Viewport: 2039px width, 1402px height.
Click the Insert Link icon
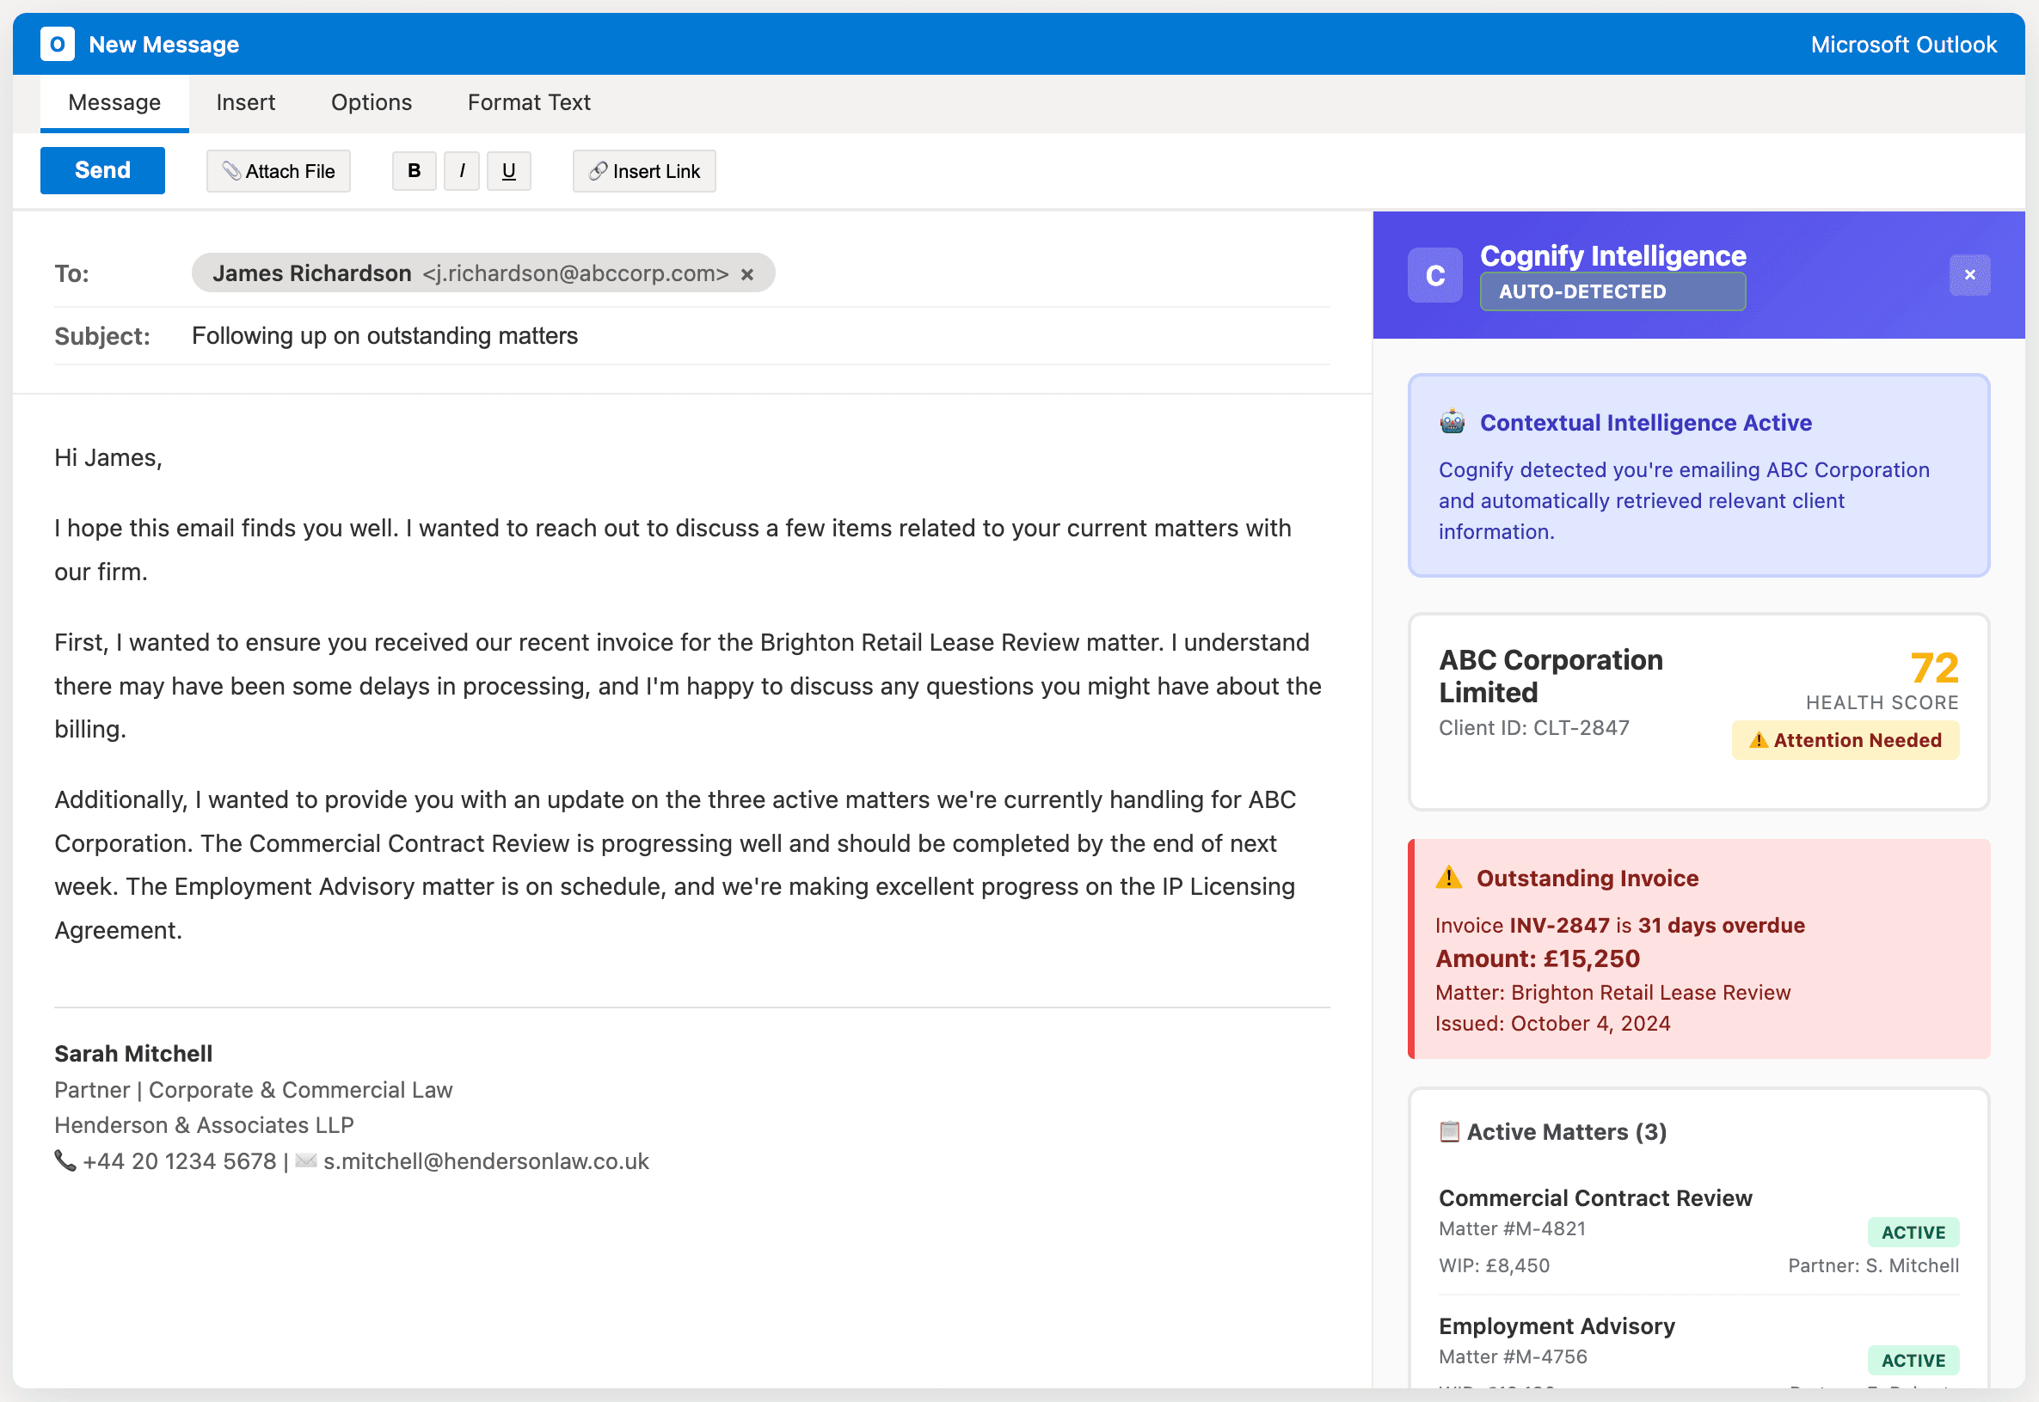click(599, 170)
